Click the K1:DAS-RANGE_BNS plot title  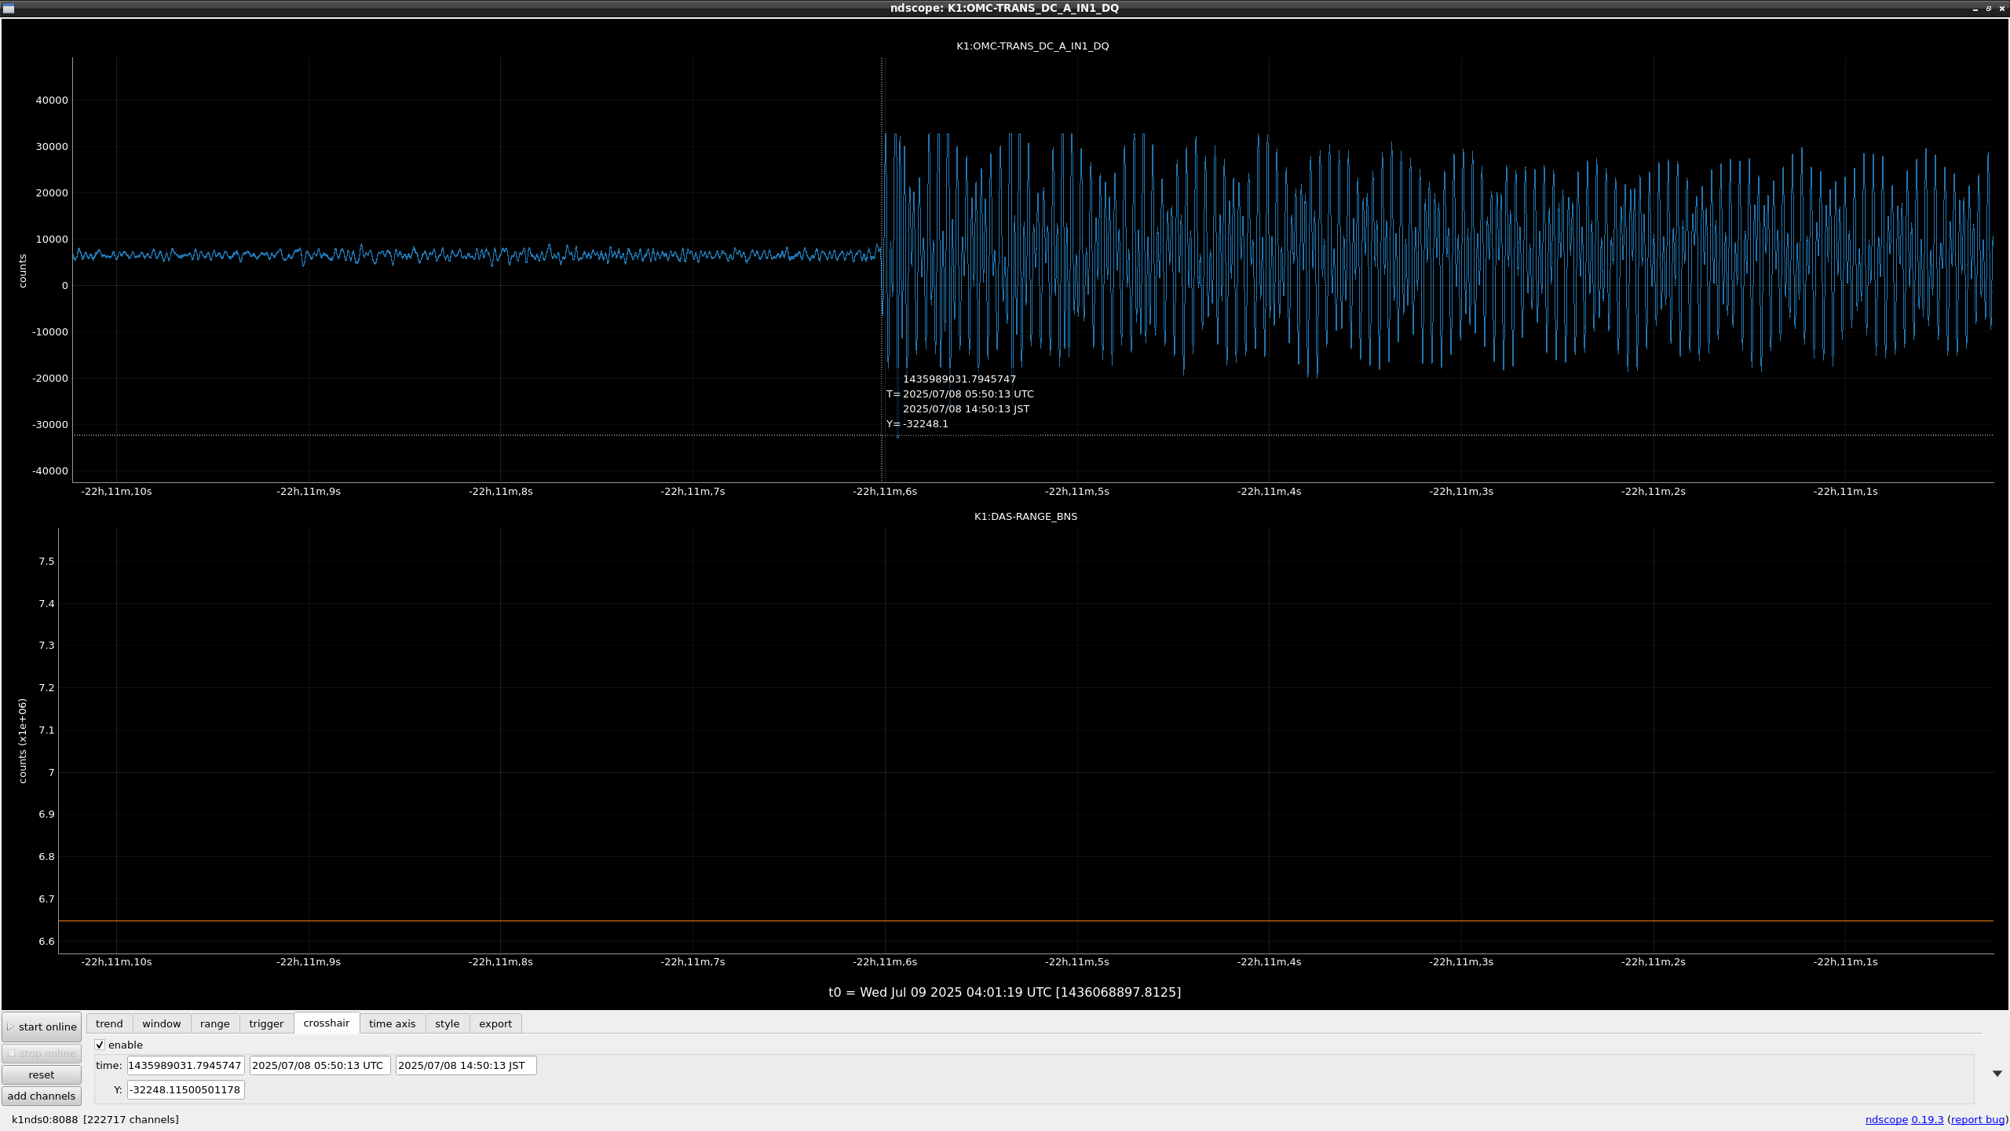pyautogui.click(x=1025, y=517)
